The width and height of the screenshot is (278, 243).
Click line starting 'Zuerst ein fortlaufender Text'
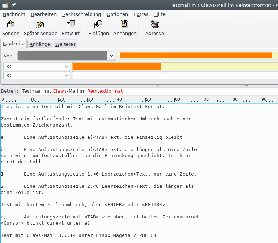(96, 119)
